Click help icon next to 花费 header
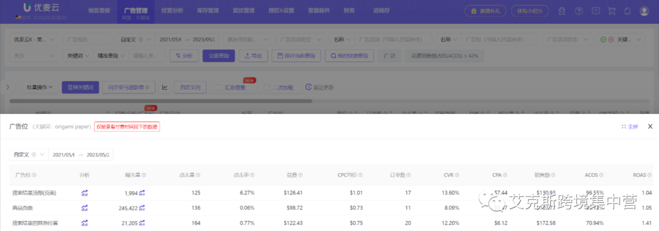Screen dimensions: 659x231 point(300,175)
